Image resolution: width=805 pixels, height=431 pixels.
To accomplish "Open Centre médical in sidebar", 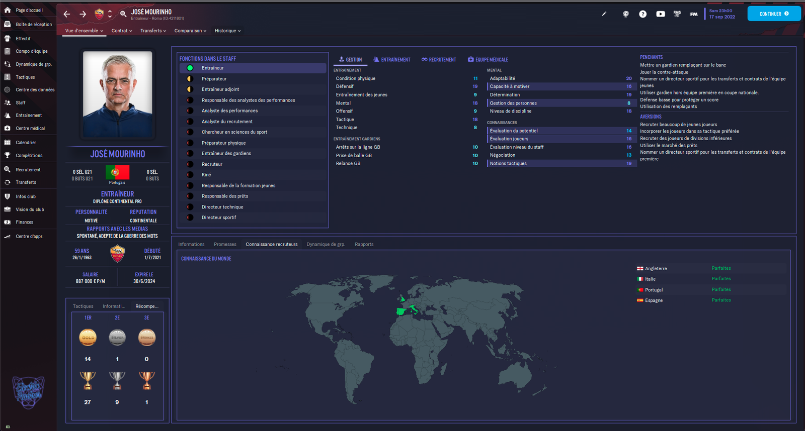I will click(x=30, y=129).
